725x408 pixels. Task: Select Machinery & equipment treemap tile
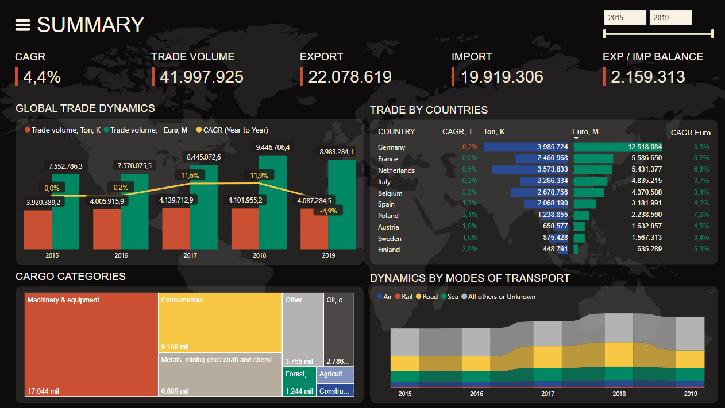[91, 344]
